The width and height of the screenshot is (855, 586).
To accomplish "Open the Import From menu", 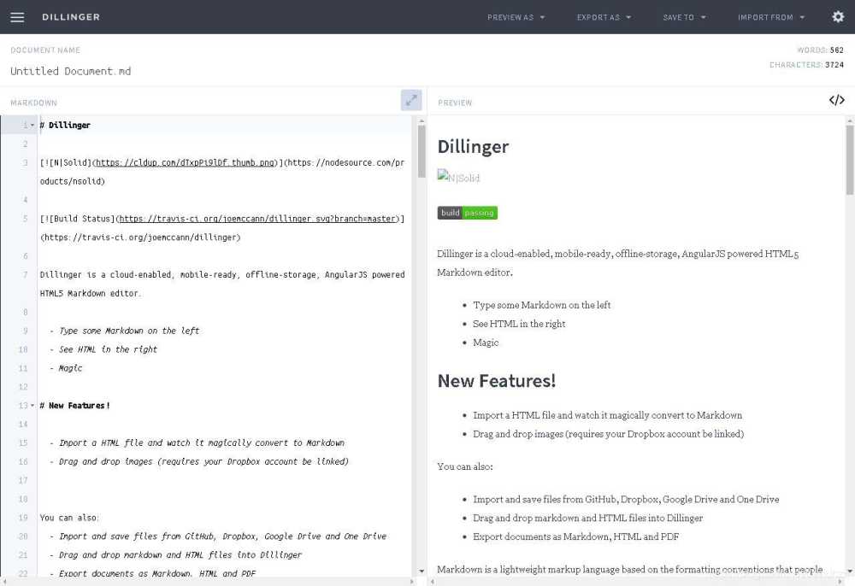I will pyautogui.click(x=771, y=17).
